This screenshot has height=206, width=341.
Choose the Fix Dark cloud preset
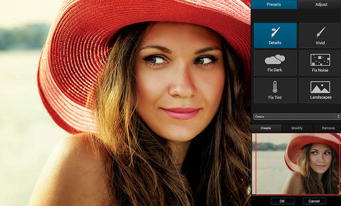275,63
